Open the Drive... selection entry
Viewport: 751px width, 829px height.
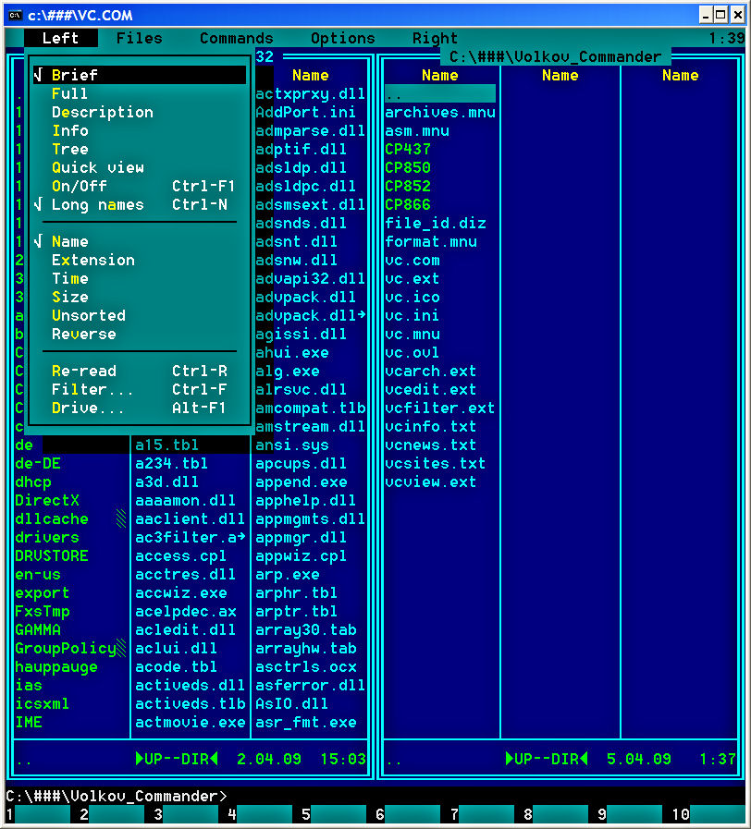[x=140, y=408]
